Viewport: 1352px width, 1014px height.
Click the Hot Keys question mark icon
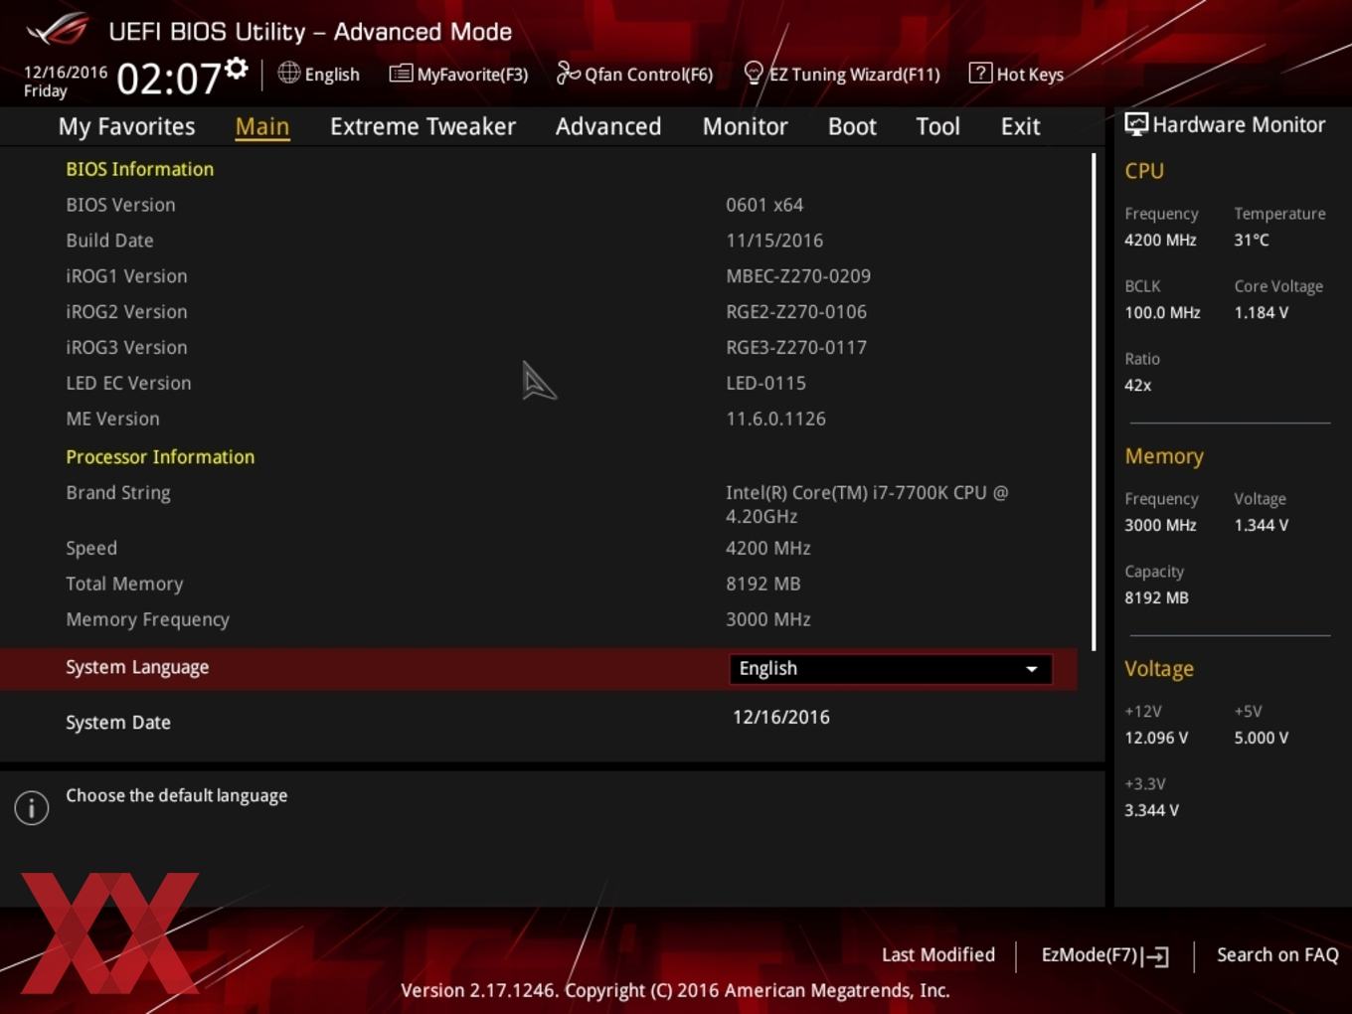(980, 73)
